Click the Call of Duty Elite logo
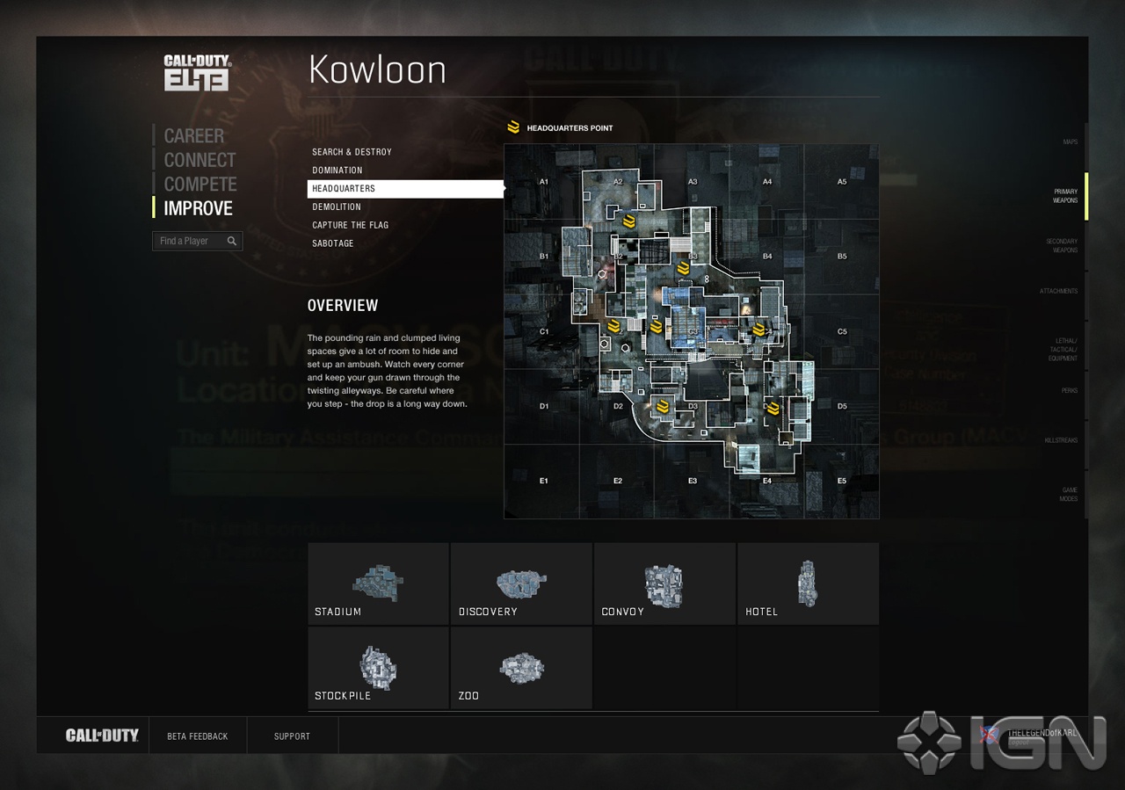Screen dimensions: 1125x790 (197, 73)
